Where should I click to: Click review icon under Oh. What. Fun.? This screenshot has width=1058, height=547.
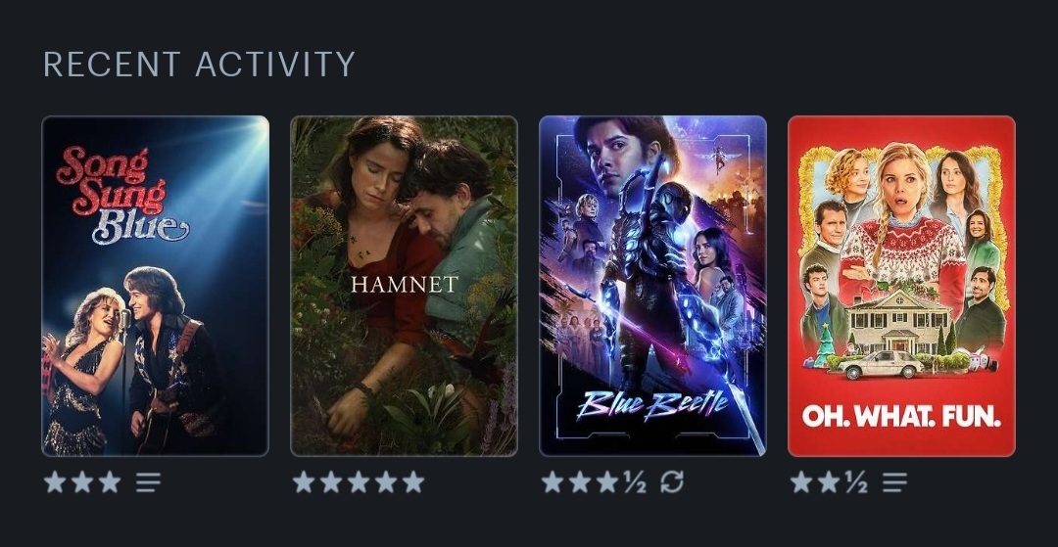[x=894, y=482]
